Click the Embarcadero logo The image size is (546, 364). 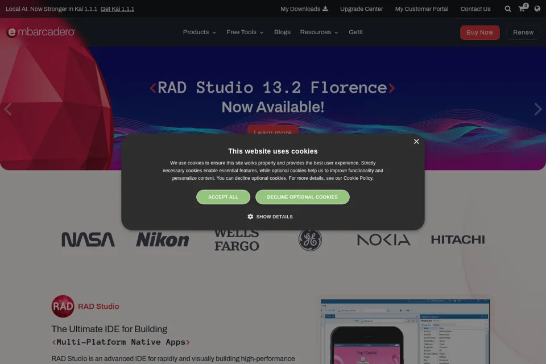point(41,32)
